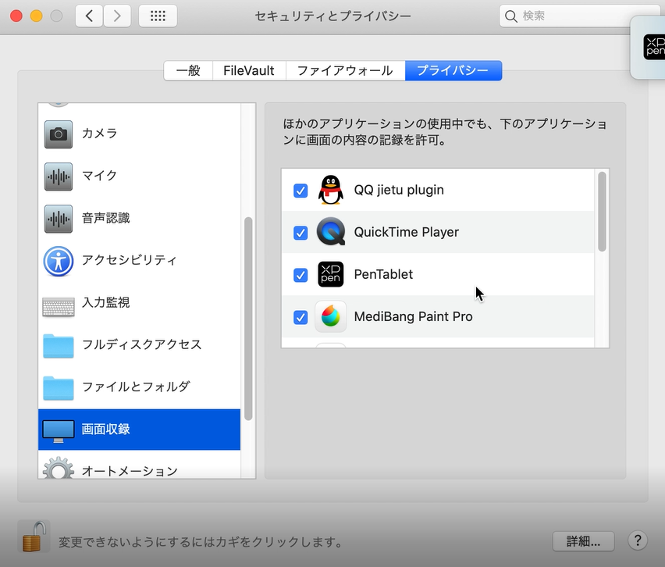Select the 音声認識 row label

coord(105,218)
